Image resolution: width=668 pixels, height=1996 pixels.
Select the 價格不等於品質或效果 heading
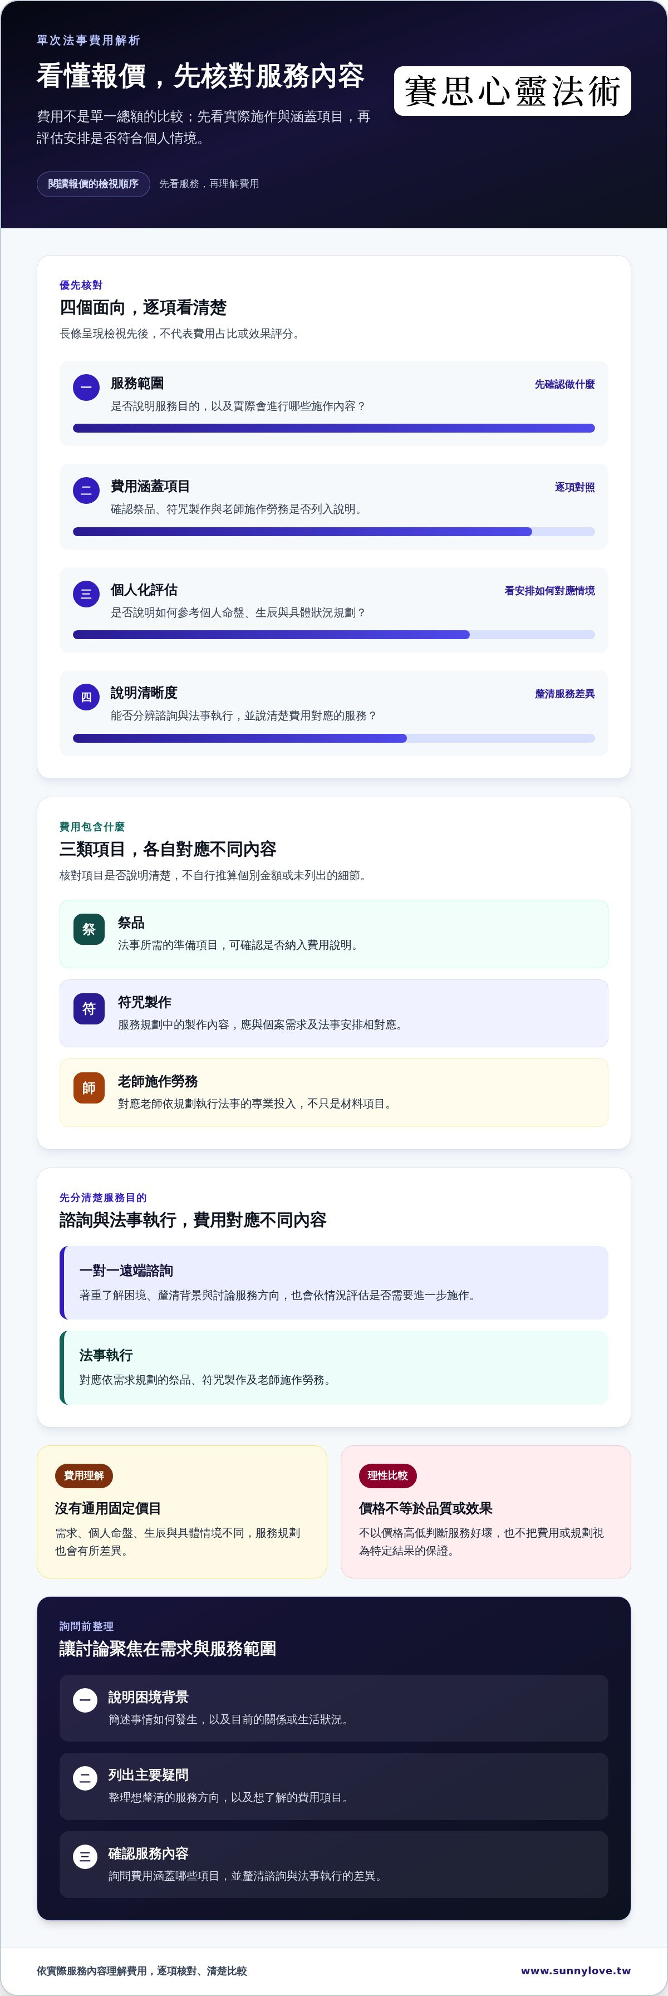pyautogui.click(x=425, y=1508)
